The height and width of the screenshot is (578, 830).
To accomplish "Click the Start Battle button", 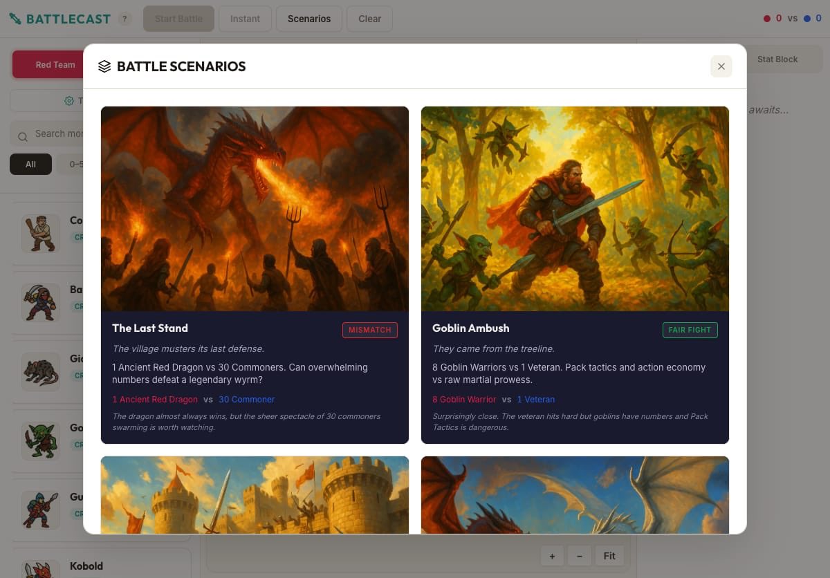I will 178,19.
